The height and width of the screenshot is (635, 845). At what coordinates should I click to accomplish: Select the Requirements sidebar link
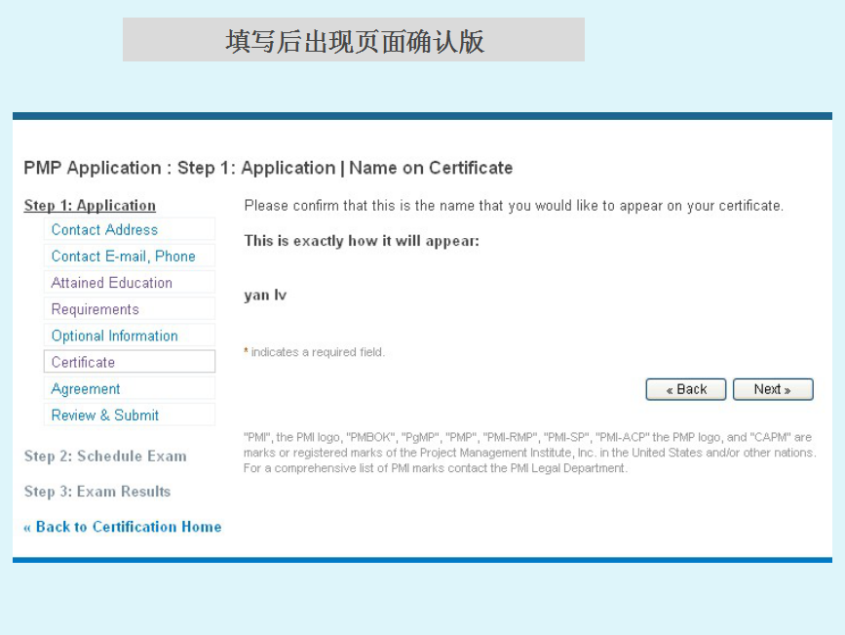tap(95, 309)
